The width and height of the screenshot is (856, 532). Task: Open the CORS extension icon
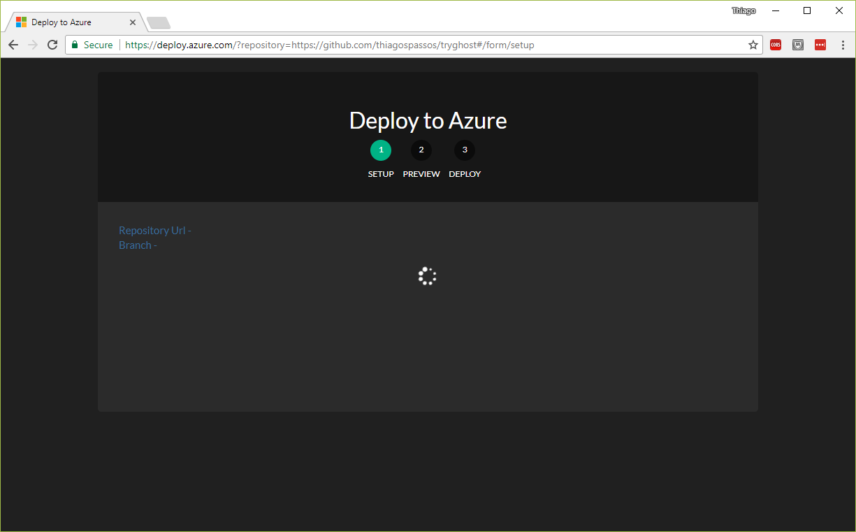(776, 45)
